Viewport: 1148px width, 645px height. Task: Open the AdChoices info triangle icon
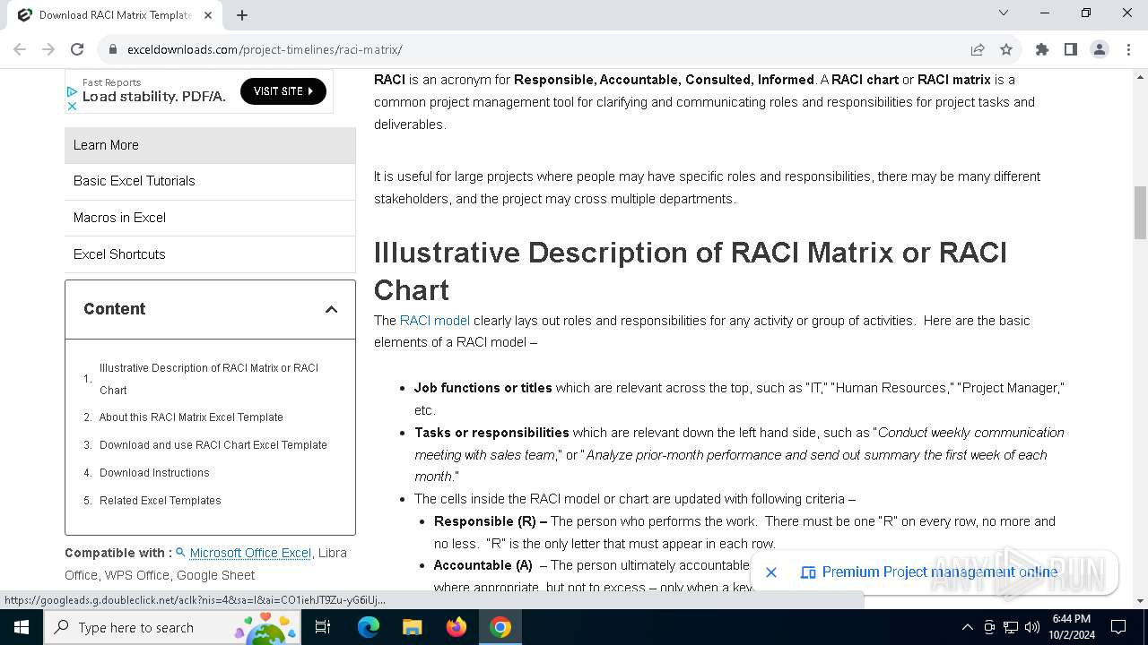(x=73, y=91)
